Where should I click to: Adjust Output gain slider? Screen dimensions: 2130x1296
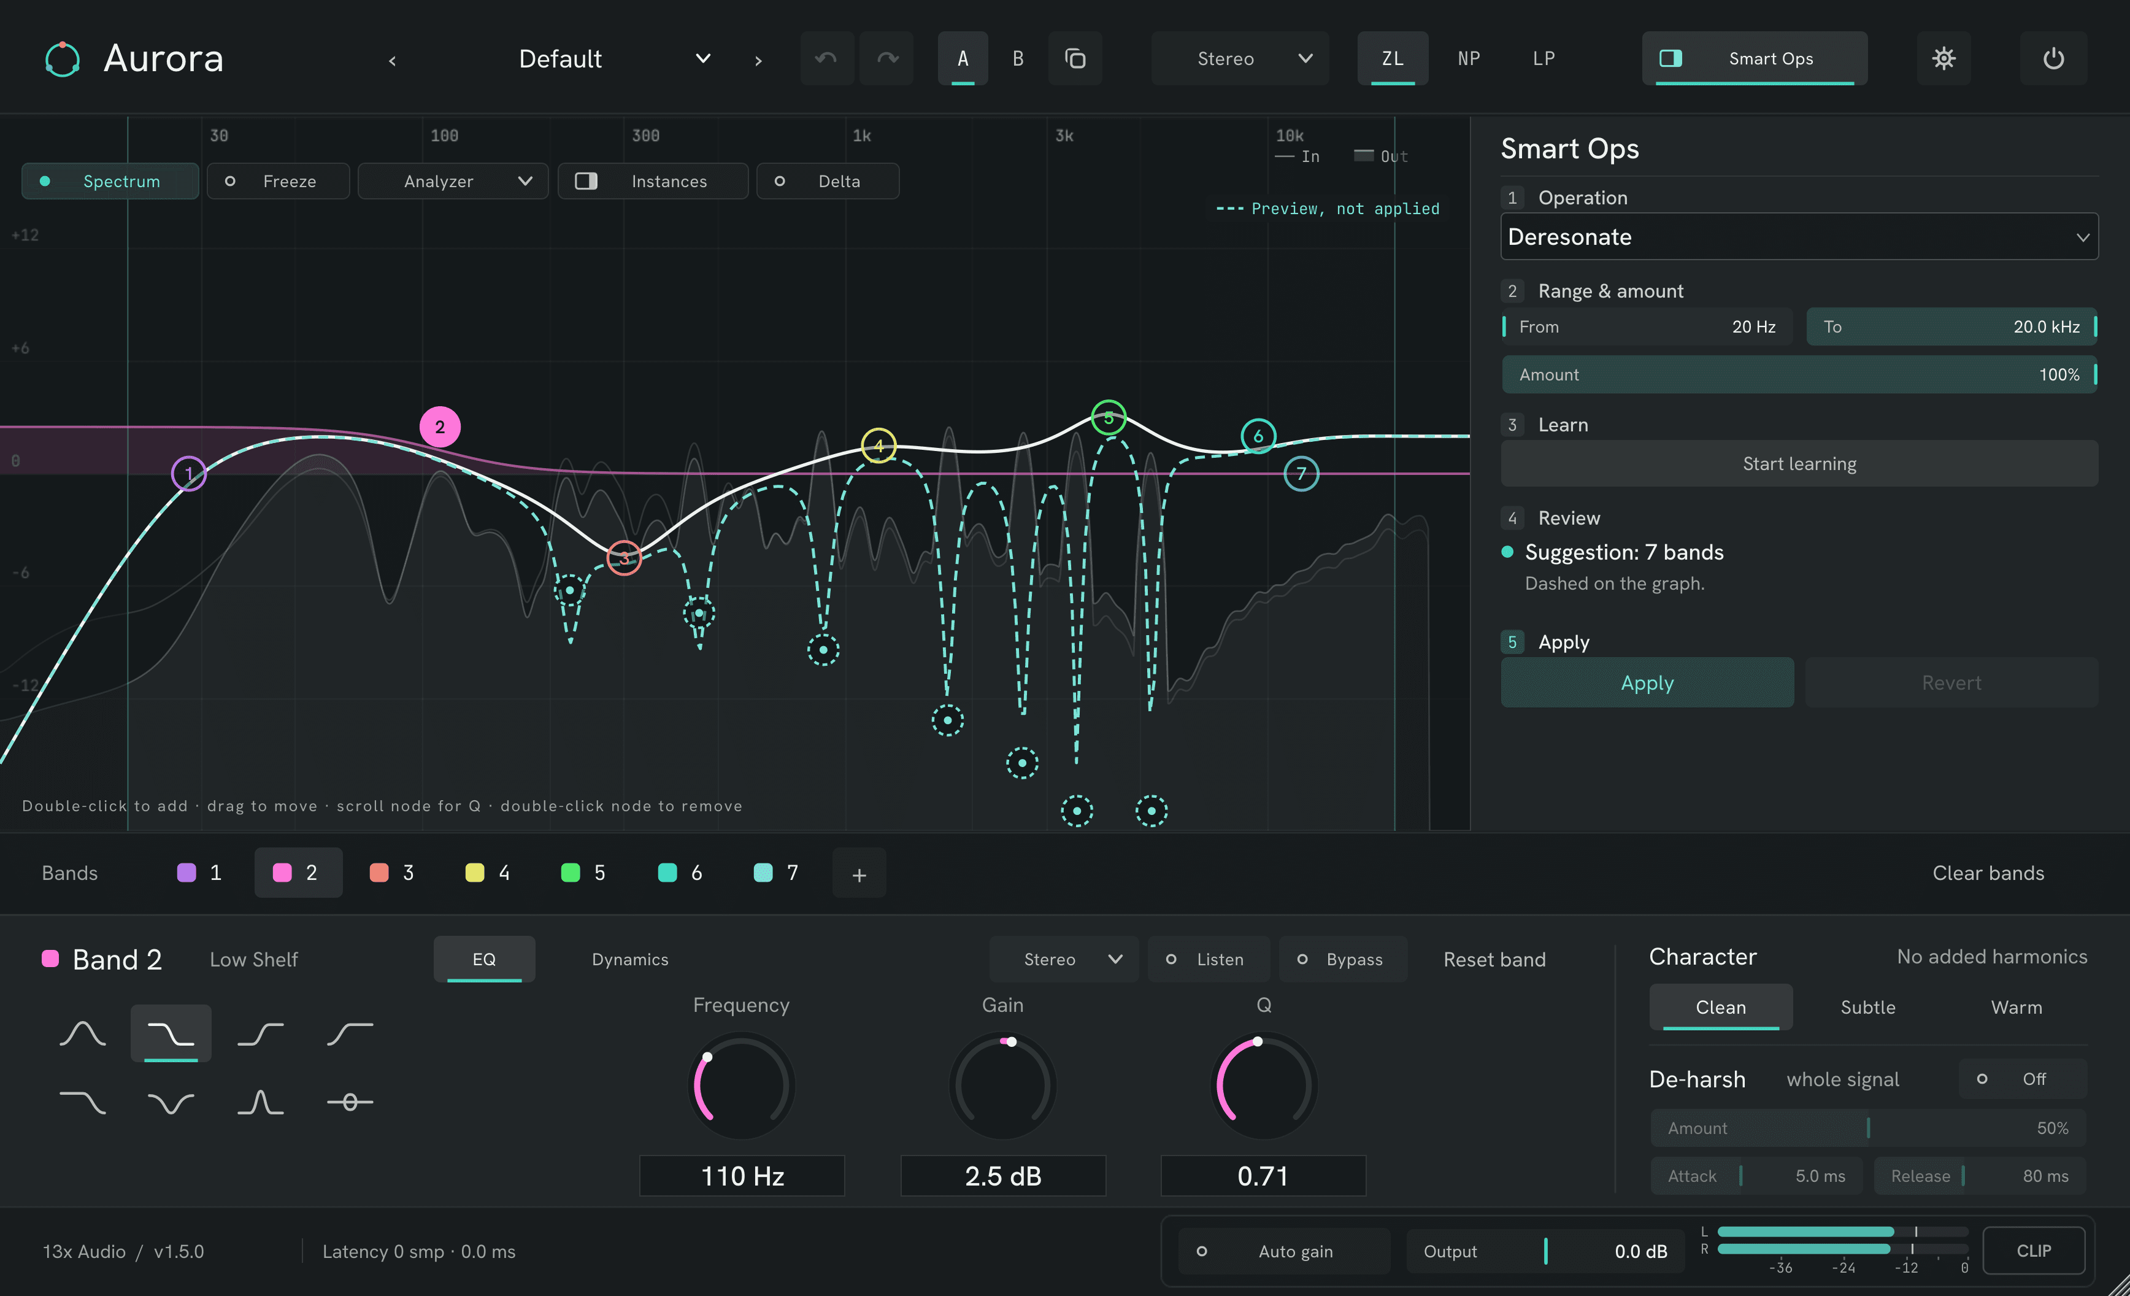point(1545,1251)
